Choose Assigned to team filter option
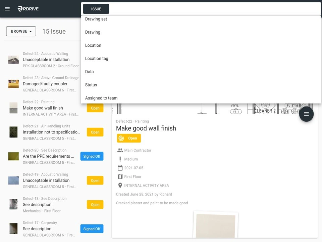Image resolution: width=322 pixels, height=242 pixels. [101, 98]
